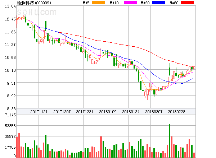Click the red MA60 legend swatch
The image size is (216, 158).
click(x=188, y=3)
